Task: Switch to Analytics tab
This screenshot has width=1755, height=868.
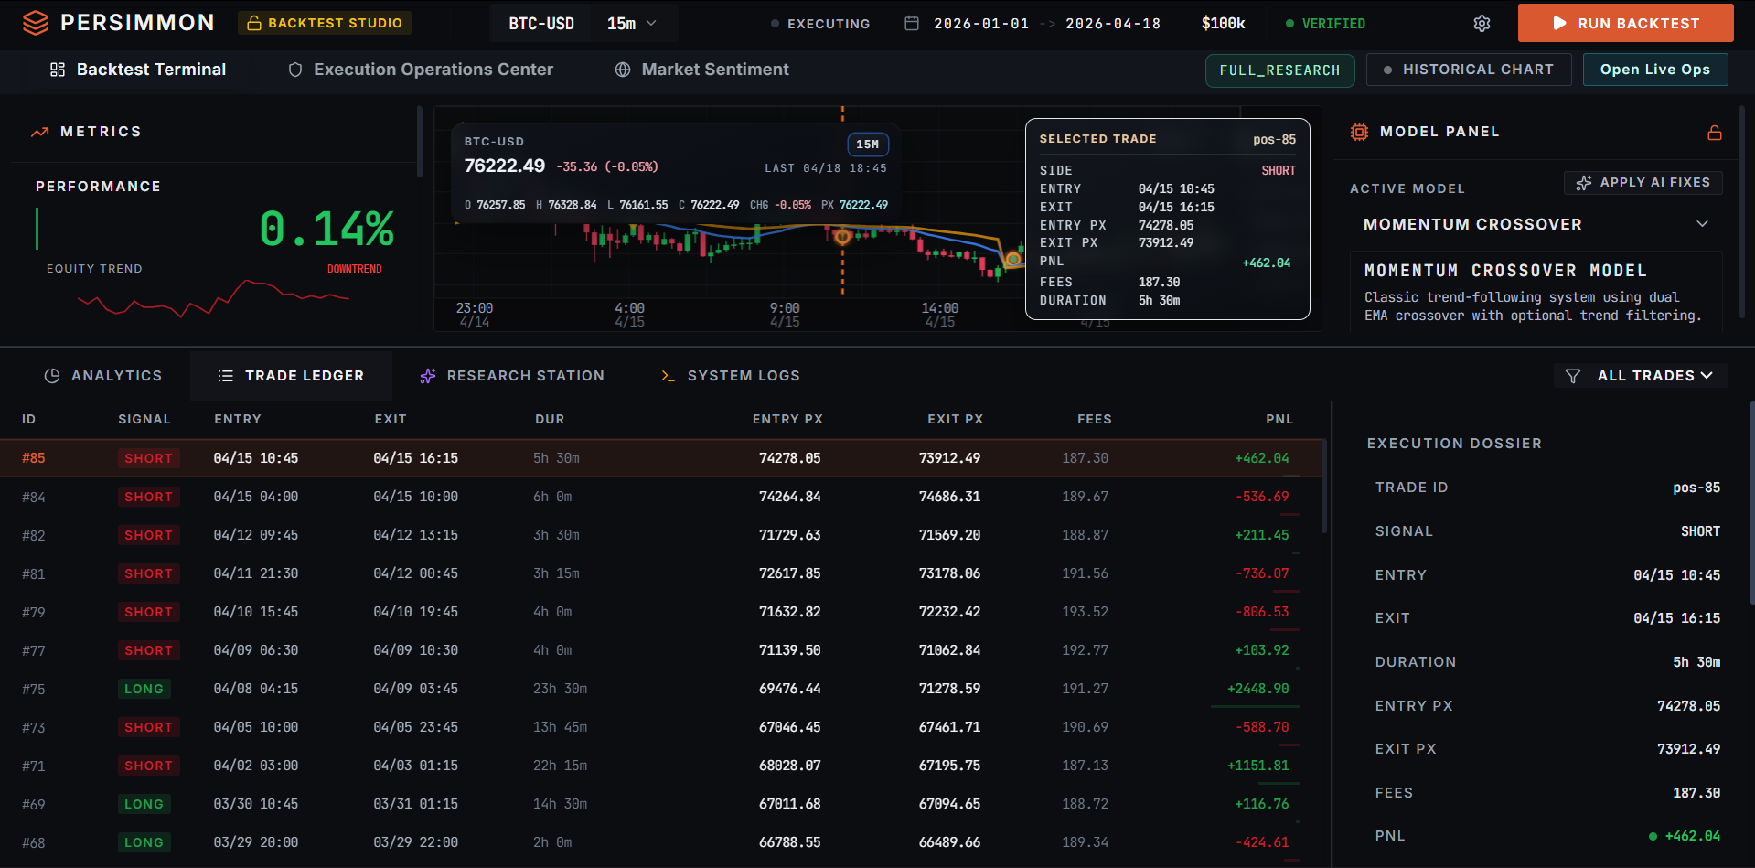Action: point(103,376)
